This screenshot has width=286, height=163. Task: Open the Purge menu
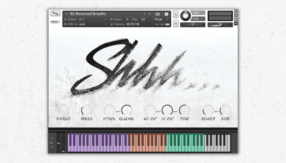point(161,19)
